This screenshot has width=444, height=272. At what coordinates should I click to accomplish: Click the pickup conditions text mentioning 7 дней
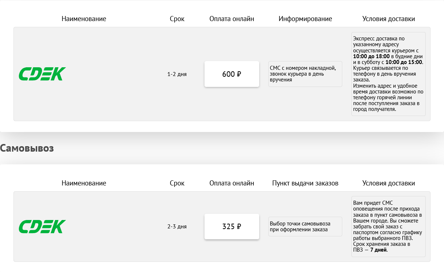(388, 226)
